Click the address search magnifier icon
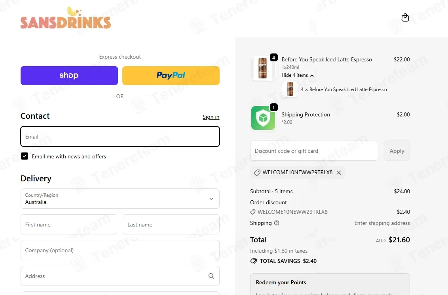This screenshot has width=448, height=295. pos(211,276)
